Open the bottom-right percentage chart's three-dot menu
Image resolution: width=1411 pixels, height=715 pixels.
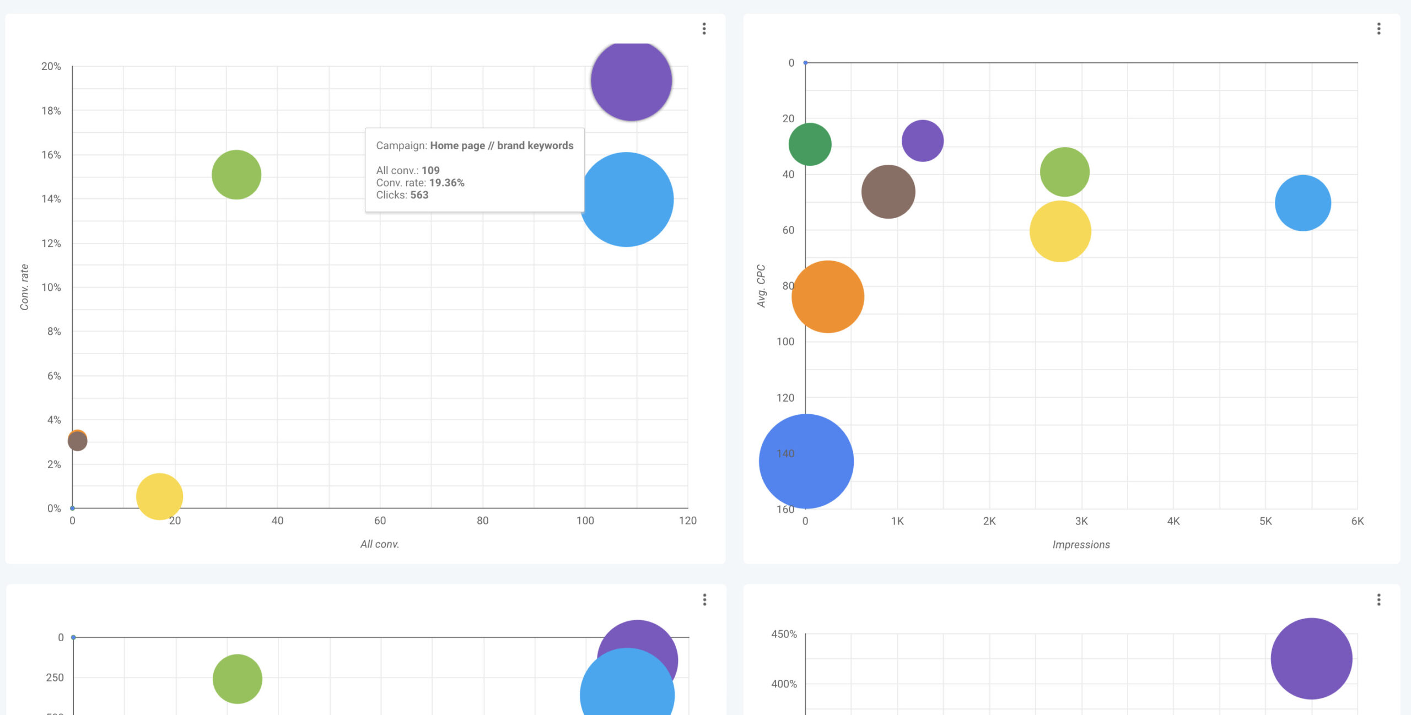click(1378, 599)
